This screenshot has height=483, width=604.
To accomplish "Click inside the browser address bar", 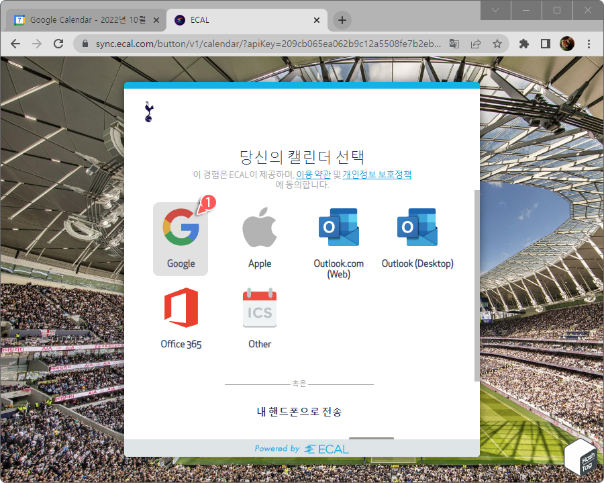I will 268,43.
